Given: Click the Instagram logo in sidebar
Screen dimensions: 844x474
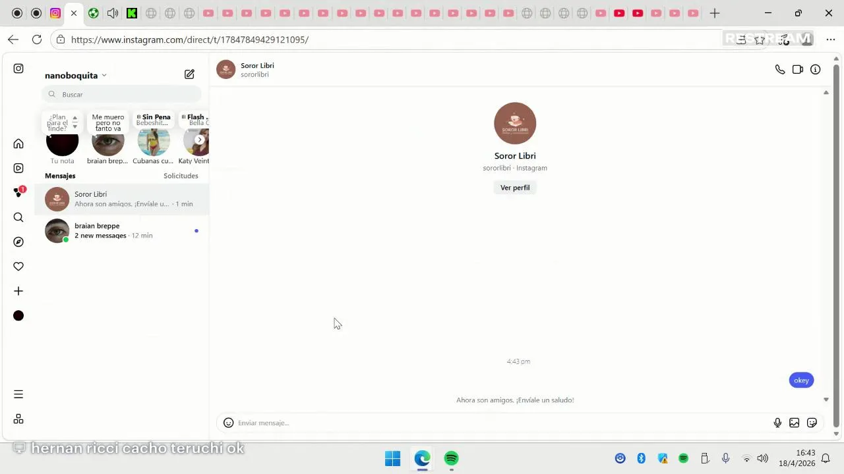Looking at the screenshot, I should [x=18, y=68].
